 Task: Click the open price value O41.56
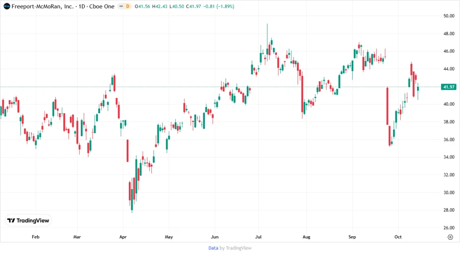coord(145,5)
